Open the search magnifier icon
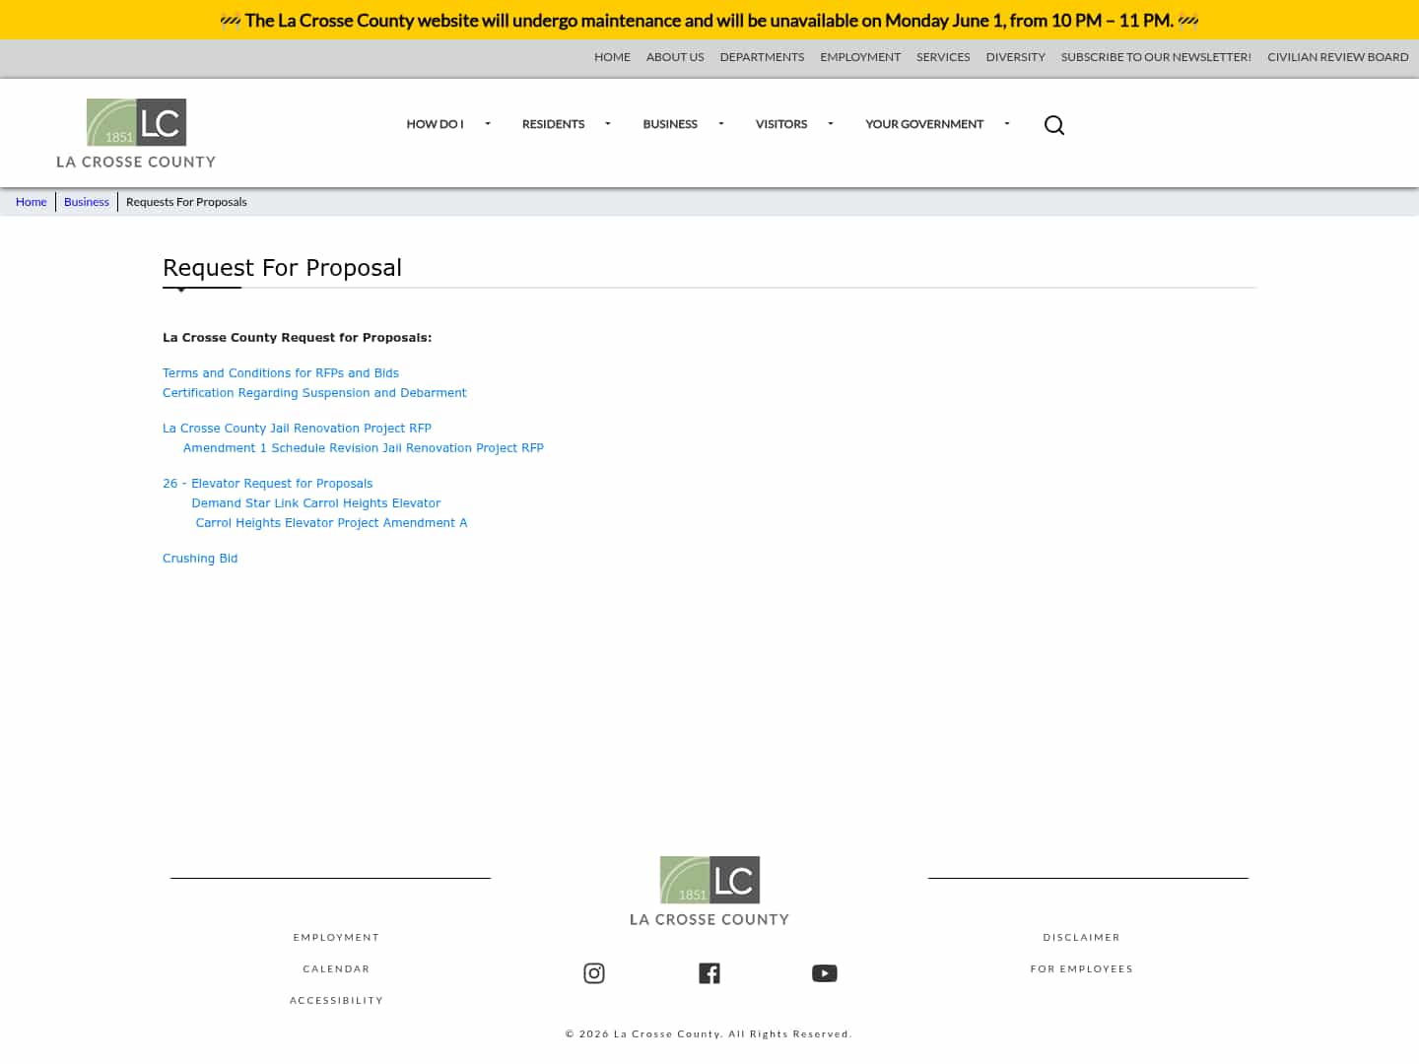The height and width of the screenshot is (1064, 1419). (1054, 125)
